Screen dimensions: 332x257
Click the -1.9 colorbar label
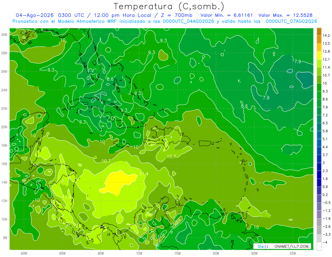tap(326, 219)
